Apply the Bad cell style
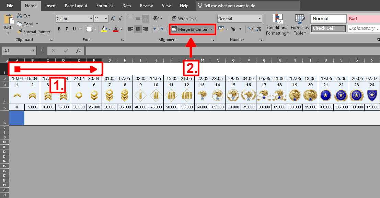Image resolution: width=380 pixels, height=198 pixels. tap(364, 18)
